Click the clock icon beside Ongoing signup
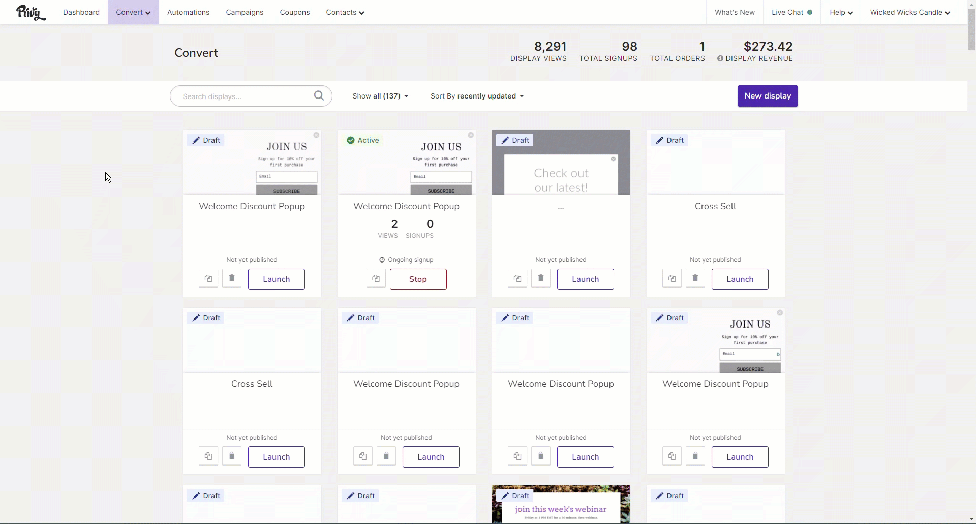Viewport: 976px width, 524px height. click(x=382, y=260)
